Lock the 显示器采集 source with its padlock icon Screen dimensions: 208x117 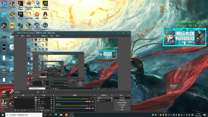pos(54,108)
